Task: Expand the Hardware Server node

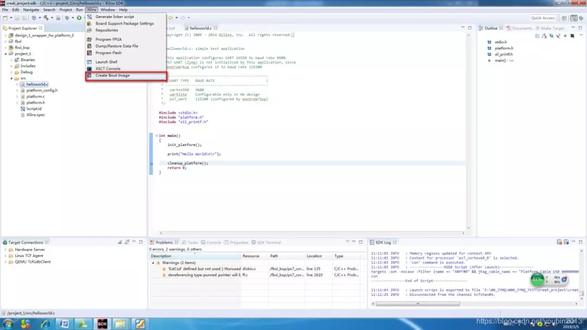Action: click(5, 250)
